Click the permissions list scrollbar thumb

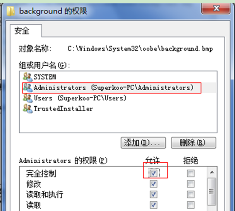click(x=212, y=191)
